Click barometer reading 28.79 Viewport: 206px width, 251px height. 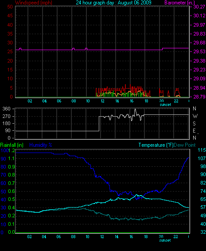click(x=199, y=97)
